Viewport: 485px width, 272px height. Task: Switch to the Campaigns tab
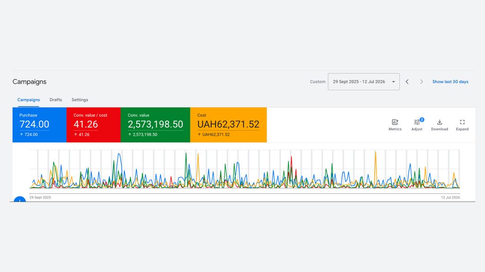[x=28, y=100]
